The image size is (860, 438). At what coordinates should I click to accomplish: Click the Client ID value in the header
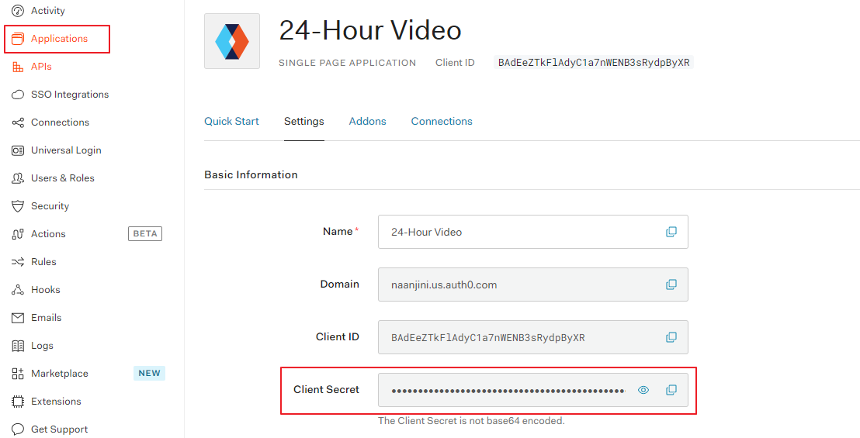tap(594, 63)
